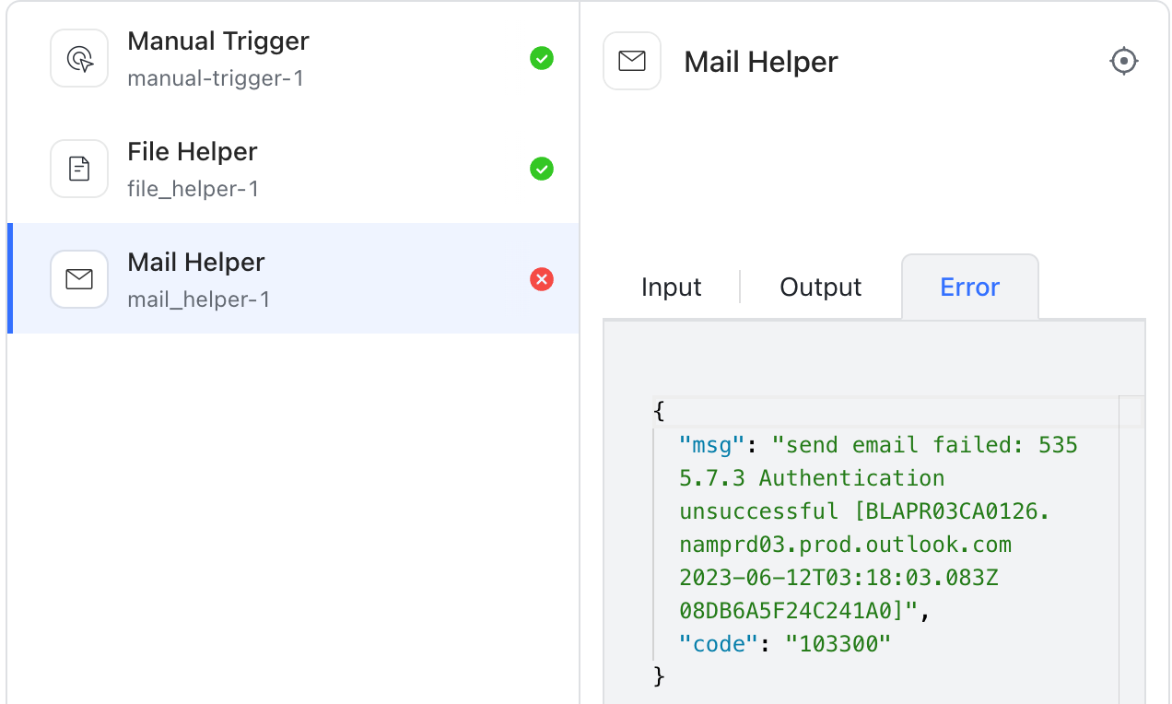Click the Manual Trigger cursor icon

coord(79,57)
